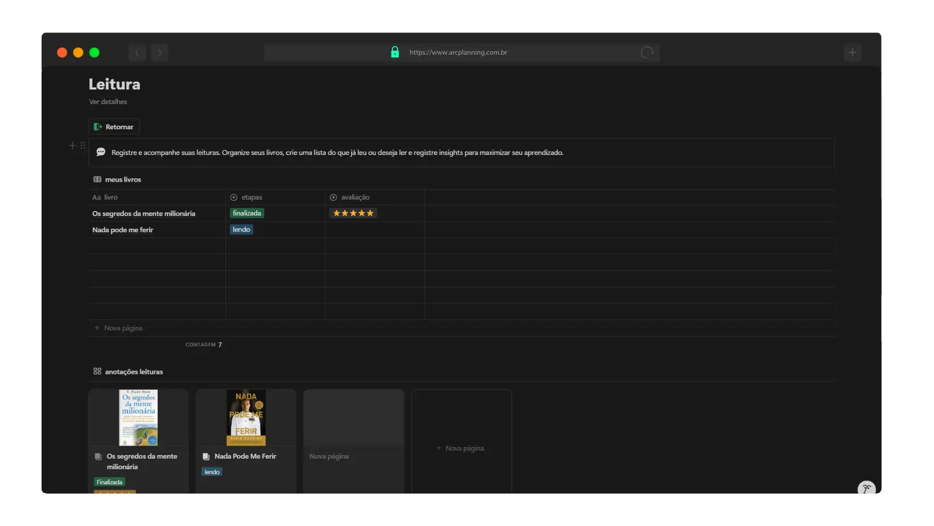
Task: Open a new browser tab with plus icon
Action: (852, 52)
